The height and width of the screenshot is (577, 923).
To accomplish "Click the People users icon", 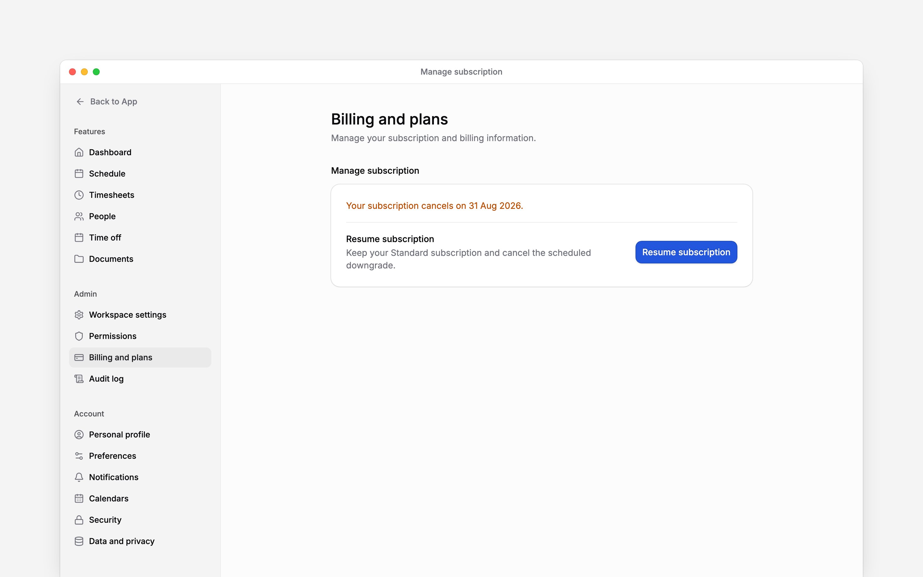I will click(79, 216).
